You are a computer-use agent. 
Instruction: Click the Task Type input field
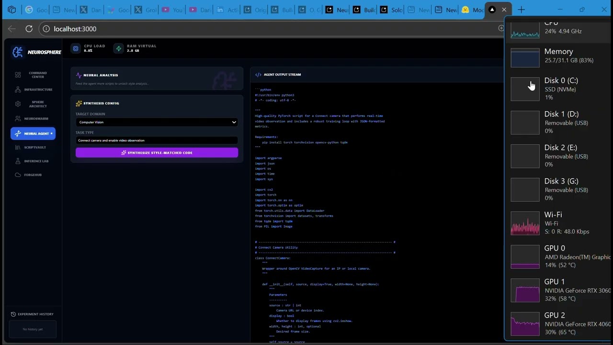pos(157,140)
